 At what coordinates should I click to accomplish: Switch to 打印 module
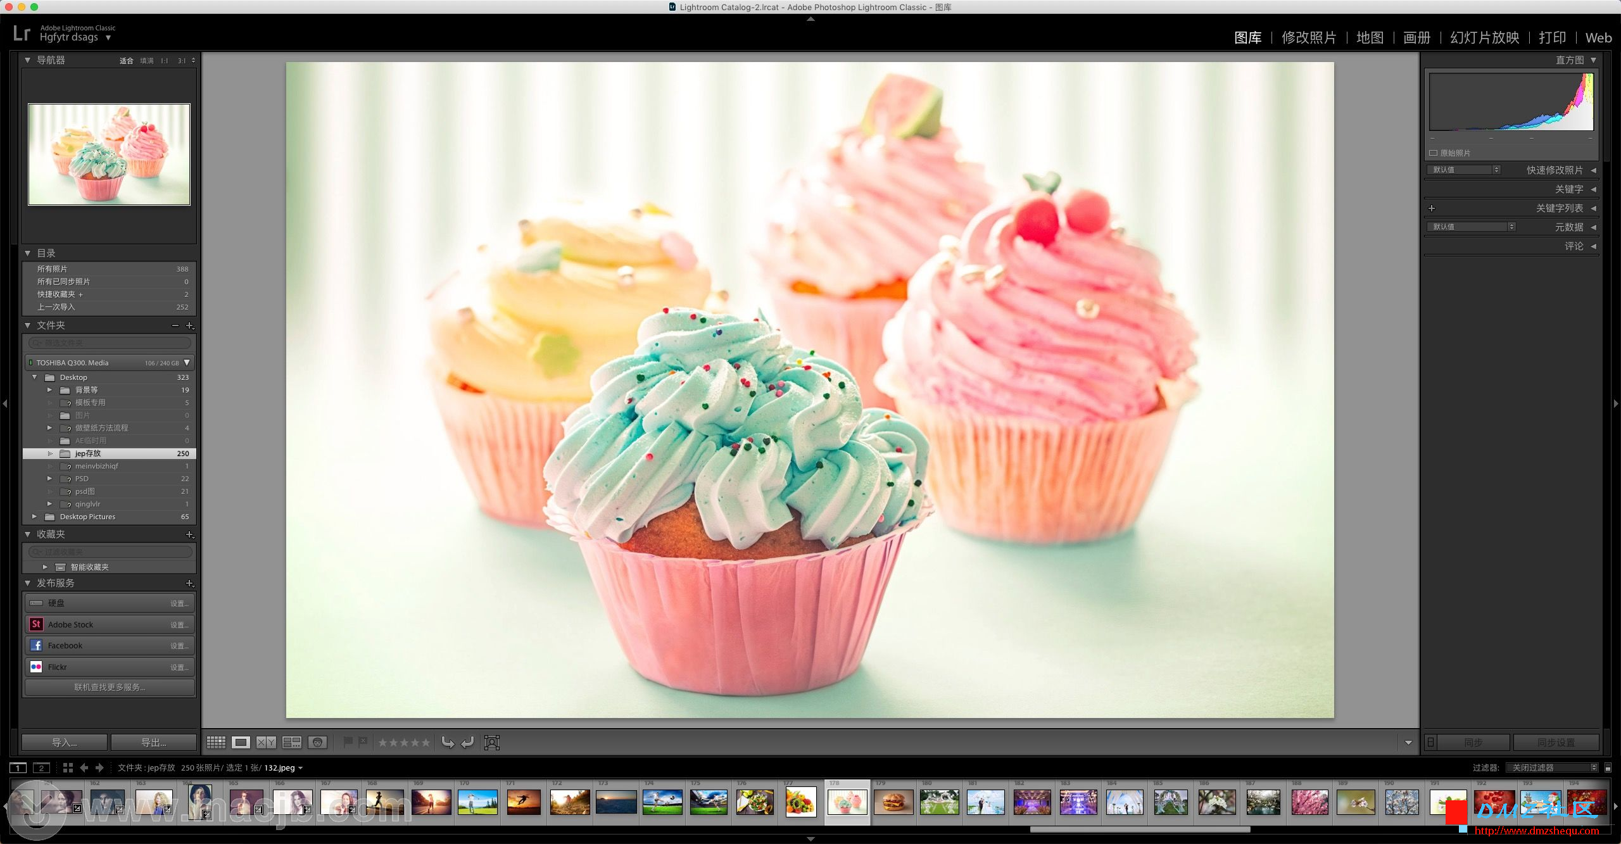pos(1552,37)
